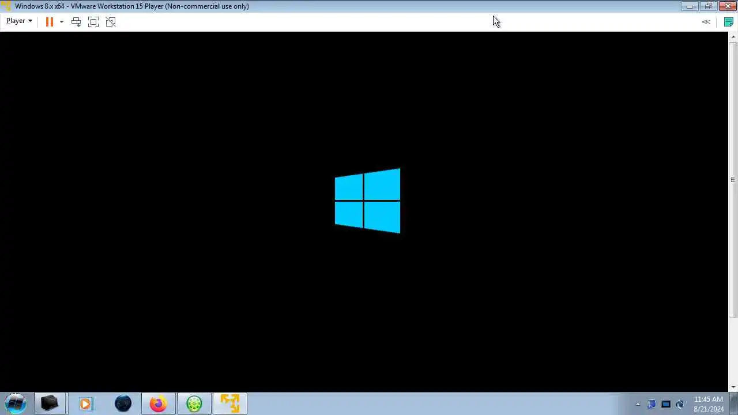Select the VMware Player taskbar button
Screen dimensions: 738x415
click(229, 403)
